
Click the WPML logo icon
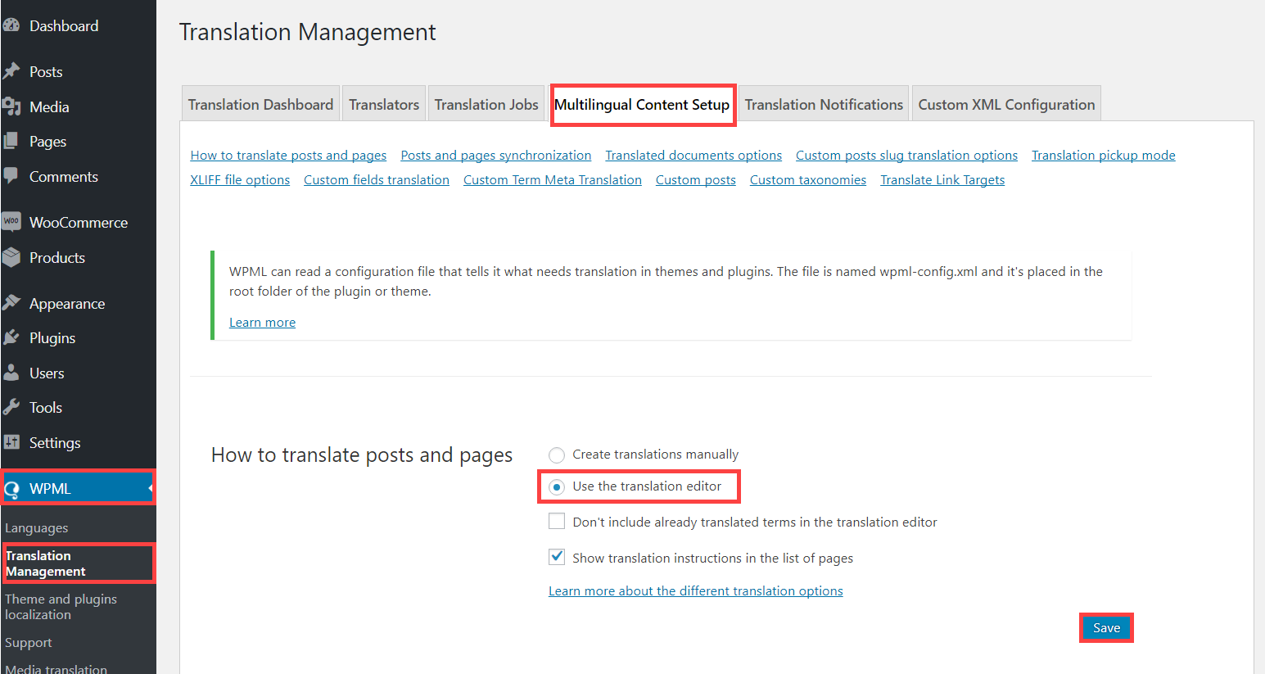11,489
